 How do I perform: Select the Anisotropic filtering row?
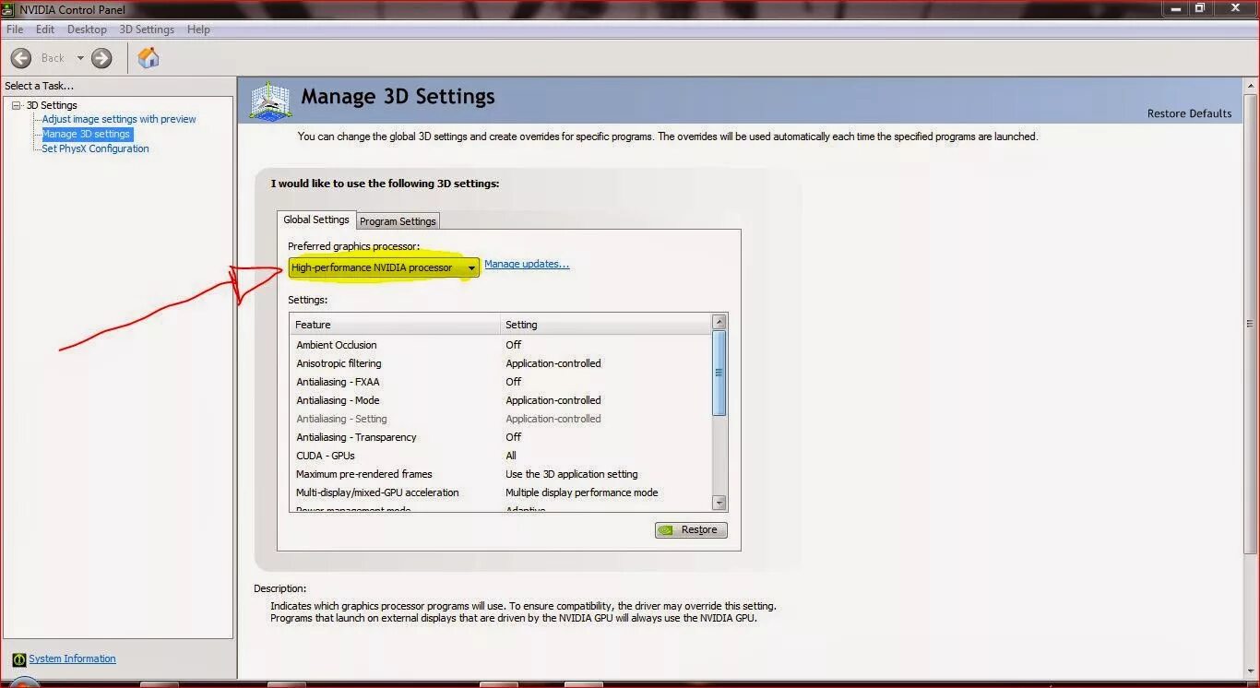(500, 363)
